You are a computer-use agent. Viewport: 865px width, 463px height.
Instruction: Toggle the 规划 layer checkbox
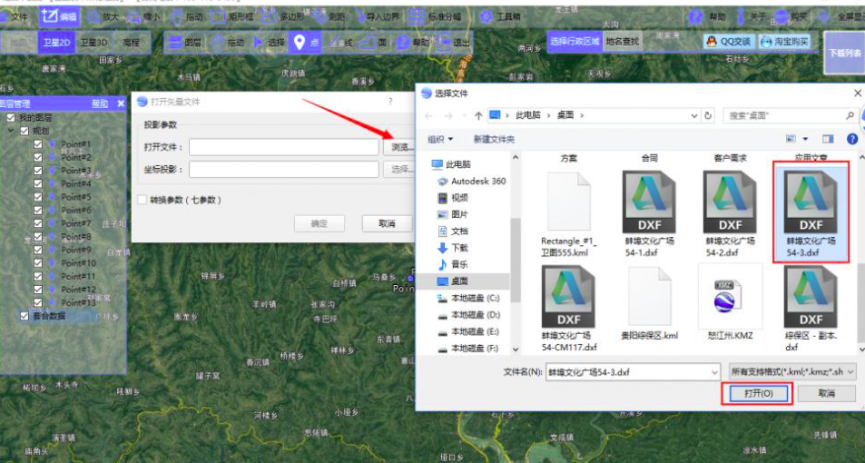pos(25,131)
